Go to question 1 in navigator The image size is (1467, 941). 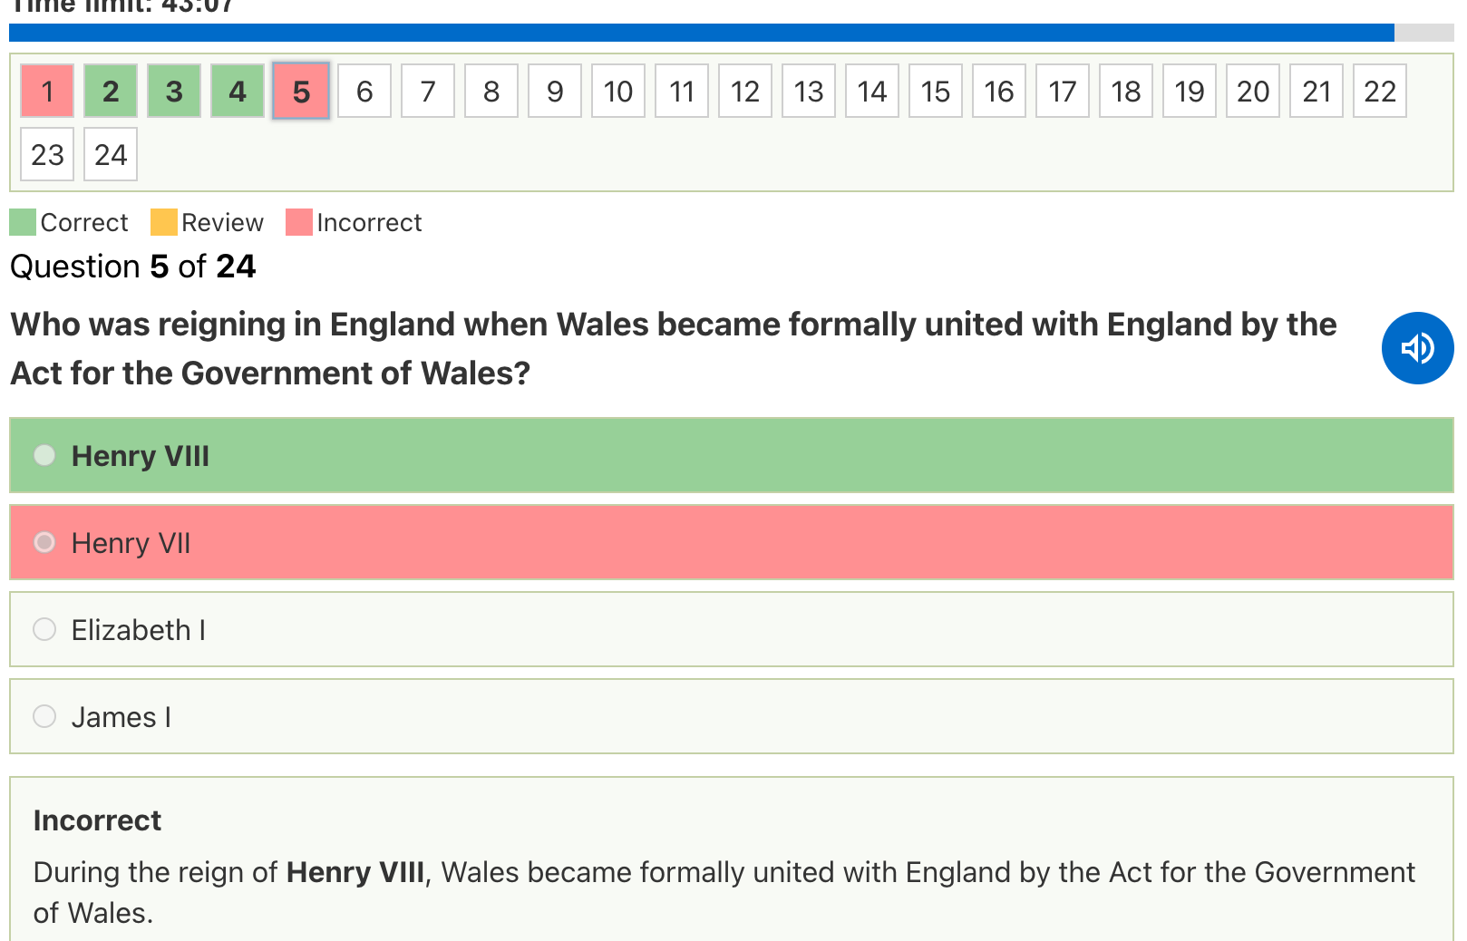[x=47, y=91]
